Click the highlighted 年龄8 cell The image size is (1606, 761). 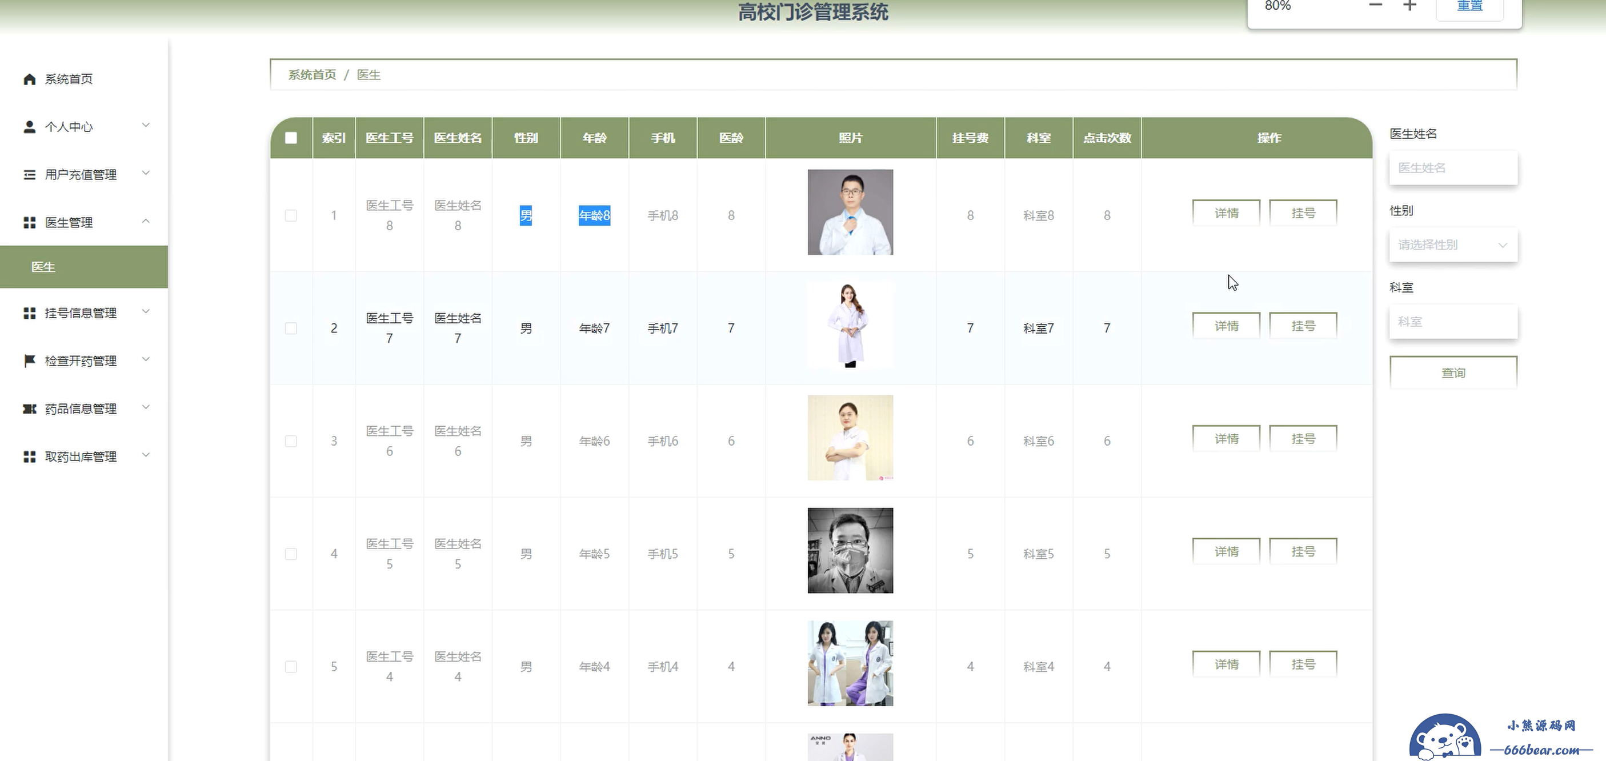(x=594, y=215)
